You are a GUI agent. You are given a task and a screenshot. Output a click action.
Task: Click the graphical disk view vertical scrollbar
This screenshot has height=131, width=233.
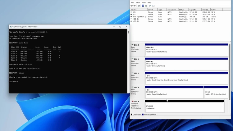coord(230,72)
